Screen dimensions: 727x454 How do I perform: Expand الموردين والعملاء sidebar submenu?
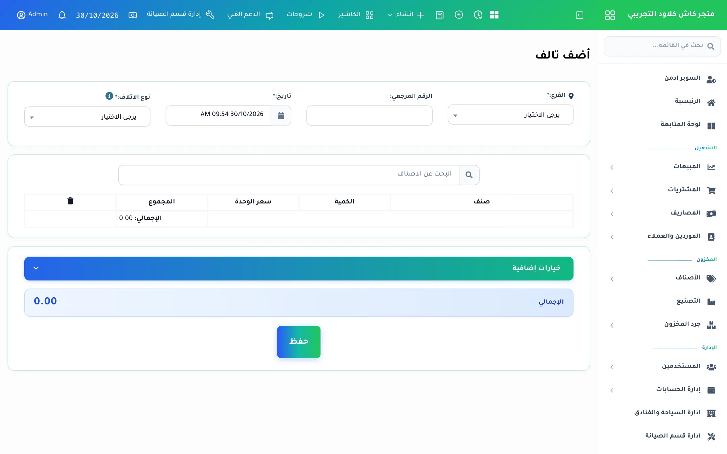(663, 236)
